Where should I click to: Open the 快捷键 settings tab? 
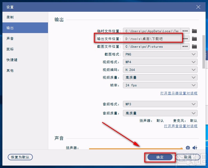[x=25, y=60]
